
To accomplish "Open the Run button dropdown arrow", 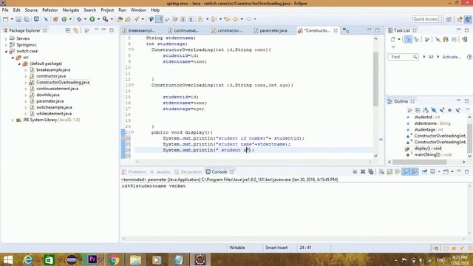I will 98,19.
